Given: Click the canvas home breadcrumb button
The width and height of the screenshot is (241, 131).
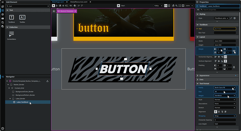Looking at the screenshot, I should coord(54,11).
